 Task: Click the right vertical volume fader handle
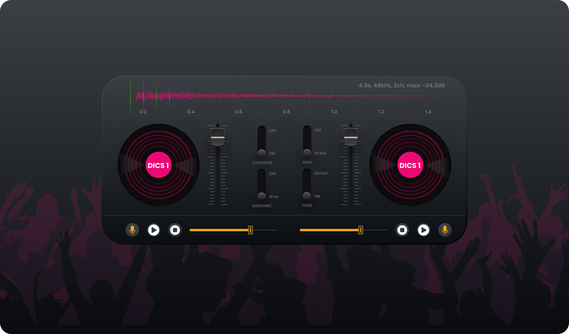[x=350, y=139]
